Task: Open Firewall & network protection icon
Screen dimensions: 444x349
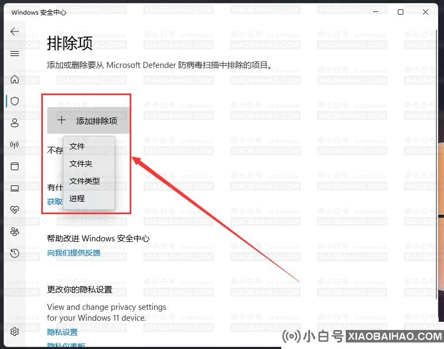Action: pos(15,145)
